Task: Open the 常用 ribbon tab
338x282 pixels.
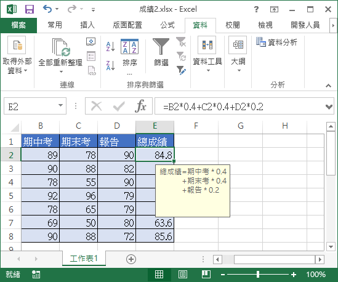Action: [55, 25]
